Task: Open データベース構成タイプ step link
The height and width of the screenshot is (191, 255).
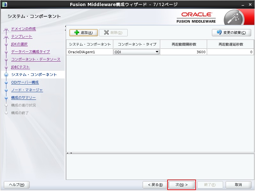Action: click(30, 52)
